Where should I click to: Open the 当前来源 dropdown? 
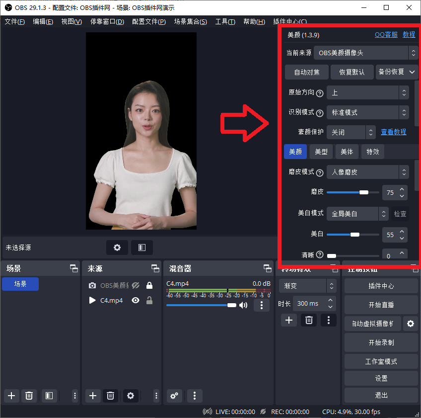[x=366, y=53]
